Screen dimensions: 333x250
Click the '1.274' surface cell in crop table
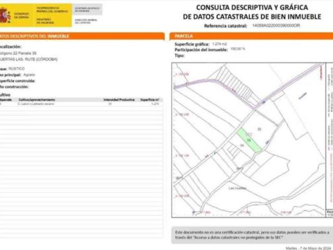[155, 104]
